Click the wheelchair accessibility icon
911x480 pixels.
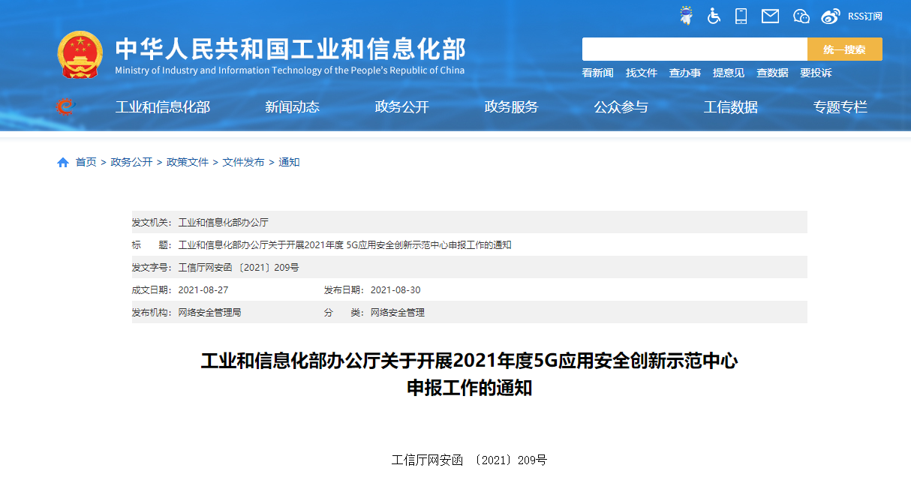click(714, 16)
